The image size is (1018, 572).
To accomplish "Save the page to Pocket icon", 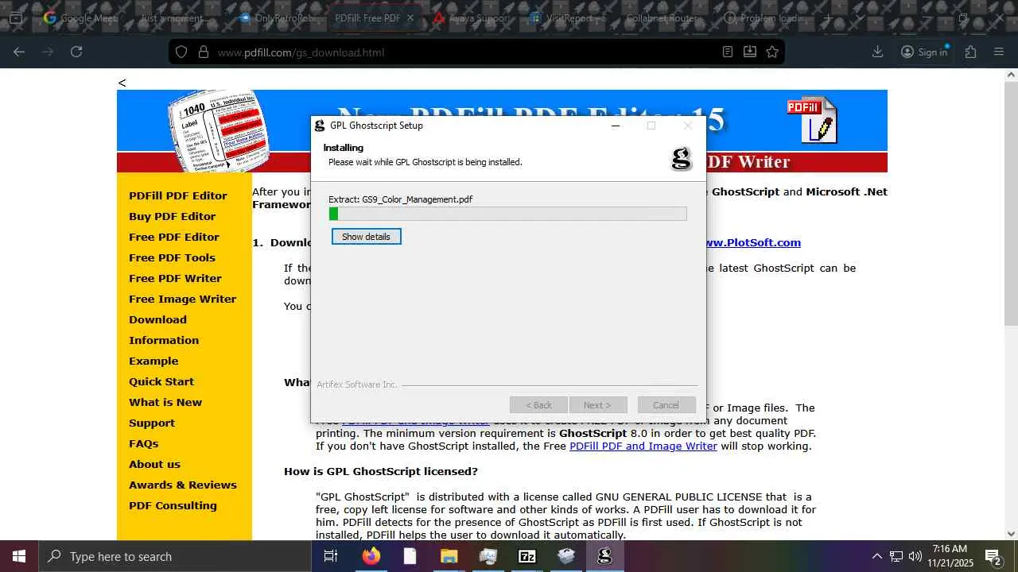I will tap(750, 52).
